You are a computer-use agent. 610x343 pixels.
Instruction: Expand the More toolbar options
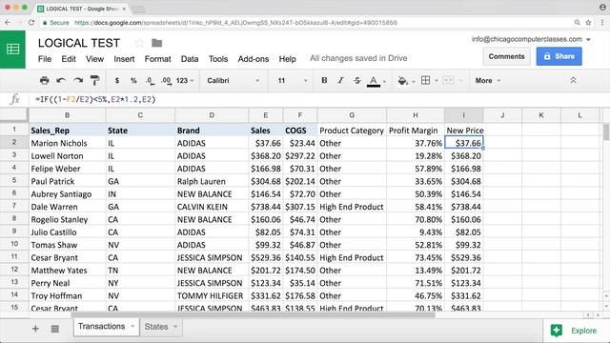(487, 80)
